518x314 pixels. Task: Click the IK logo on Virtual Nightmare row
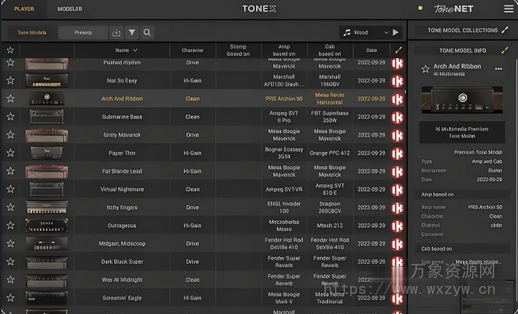pos(397,189)
